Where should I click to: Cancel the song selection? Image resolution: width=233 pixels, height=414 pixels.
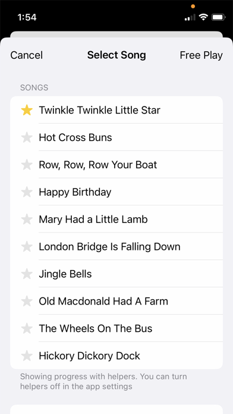point(26,55)
